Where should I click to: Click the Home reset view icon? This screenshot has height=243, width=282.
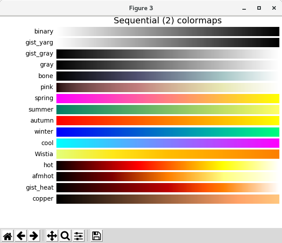pos(7,236)
